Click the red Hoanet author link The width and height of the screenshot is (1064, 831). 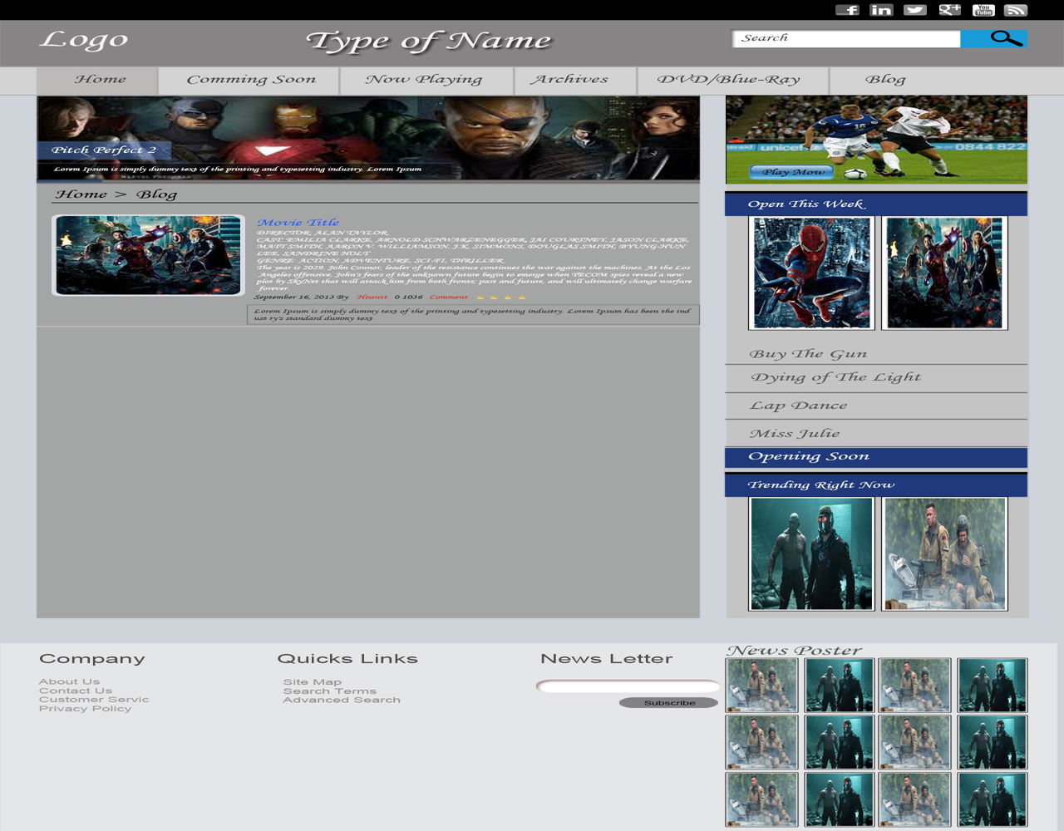pyautogui.click(x=372, y=297)
